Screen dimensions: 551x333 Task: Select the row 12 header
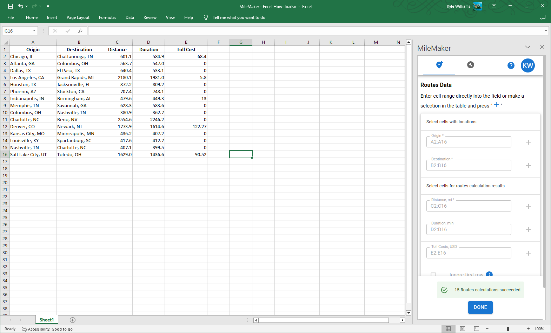5,126
